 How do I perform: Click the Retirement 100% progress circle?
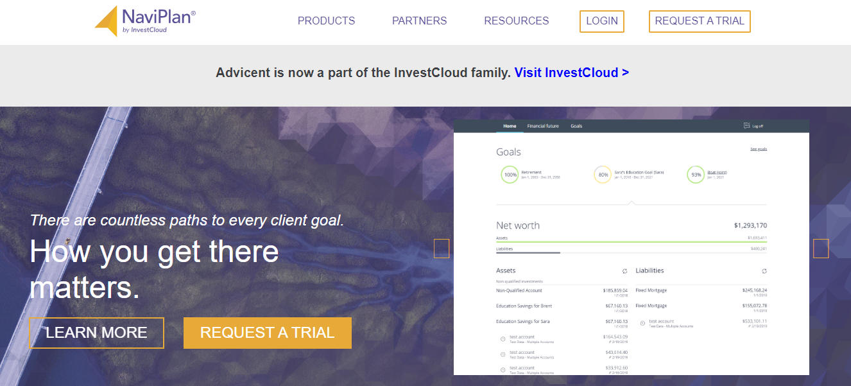point(510,175)
